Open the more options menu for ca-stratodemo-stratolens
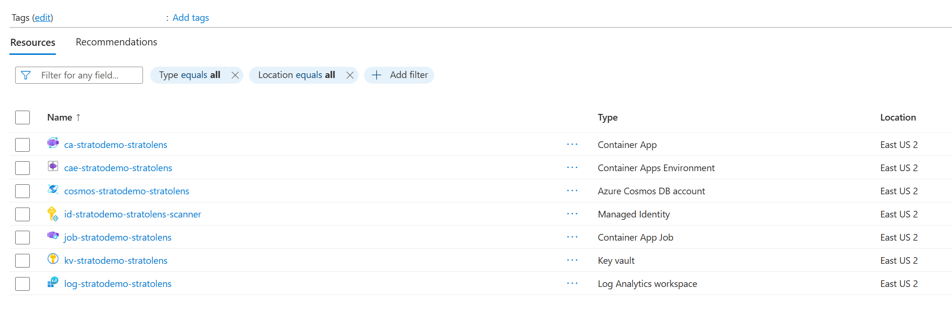Image resolution: width=952 pixels, height=312 pixels. (x=572, y=145)
